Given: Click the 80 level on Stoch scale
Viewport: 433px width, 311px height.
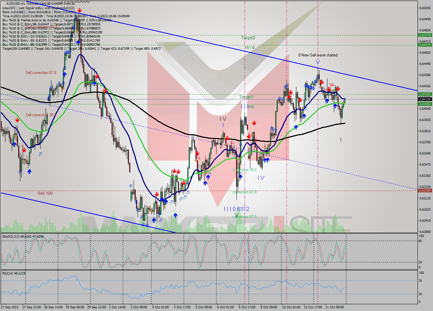Looking at the screenshot, I should pos(420,241).
